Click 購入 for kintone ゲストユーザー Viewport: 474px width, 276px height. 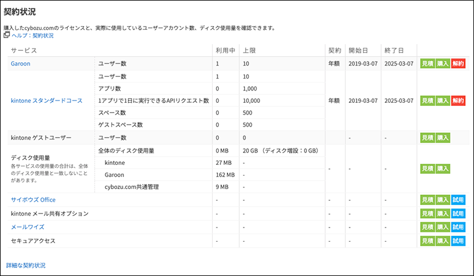point(443,138)
